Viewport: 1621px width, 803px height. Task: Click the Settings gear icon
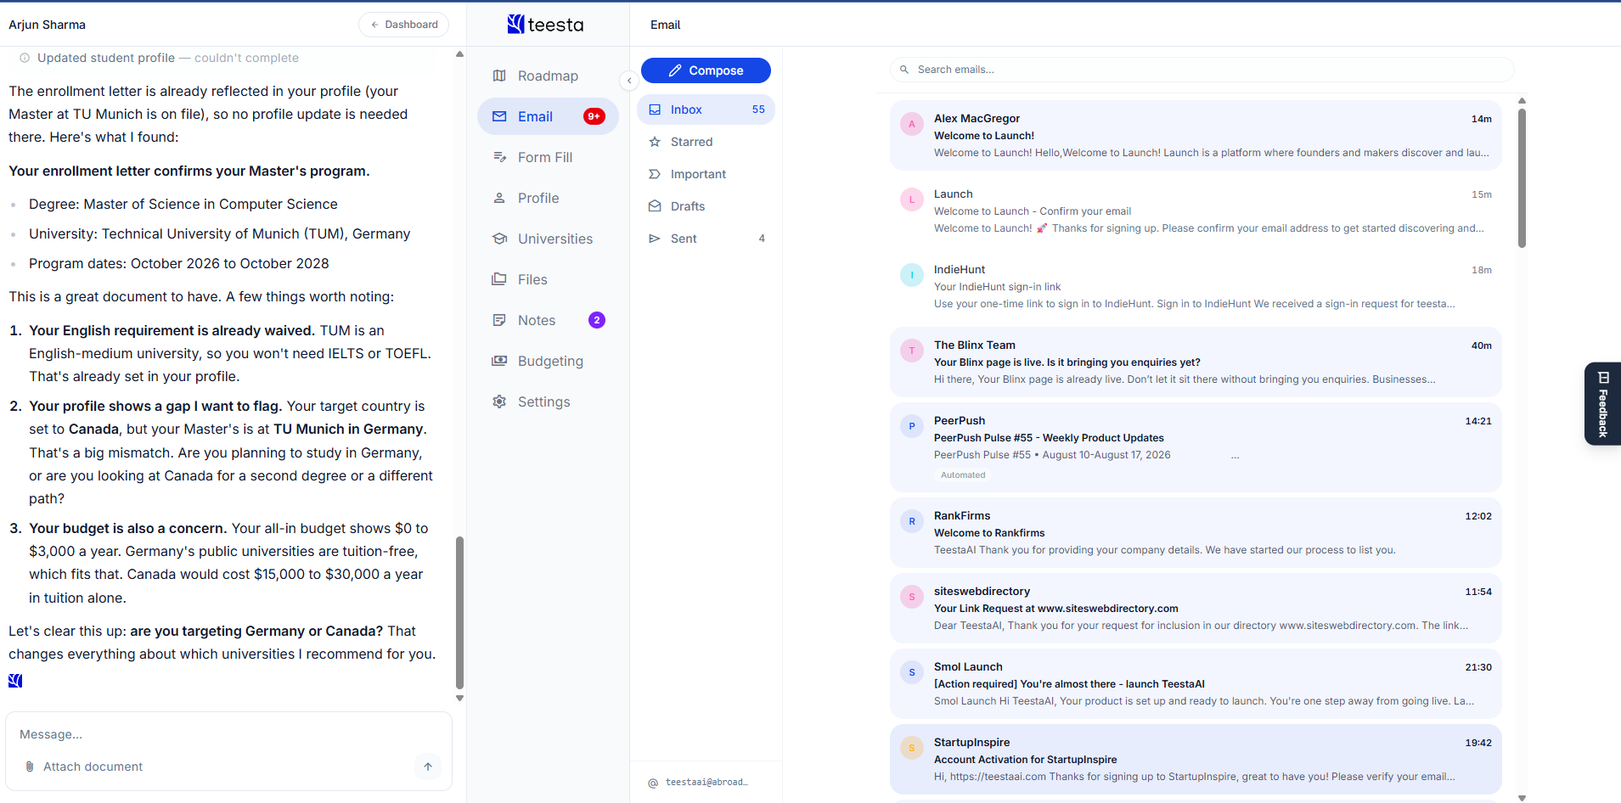499,401
